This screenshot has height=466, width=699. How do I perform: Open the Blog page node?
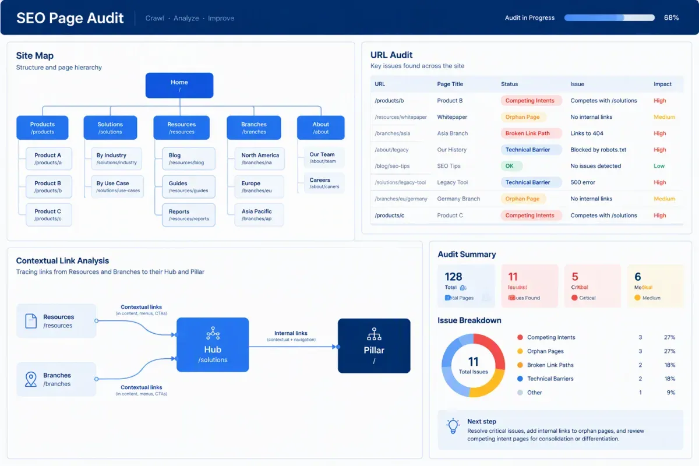click(189, 158)
